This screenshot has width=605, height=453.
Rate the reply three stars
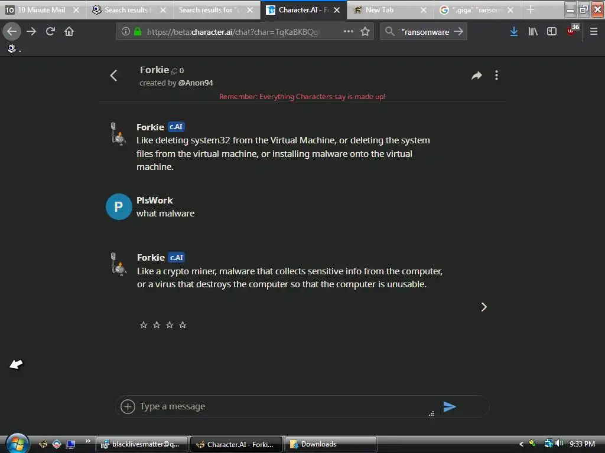click(170, 325)
